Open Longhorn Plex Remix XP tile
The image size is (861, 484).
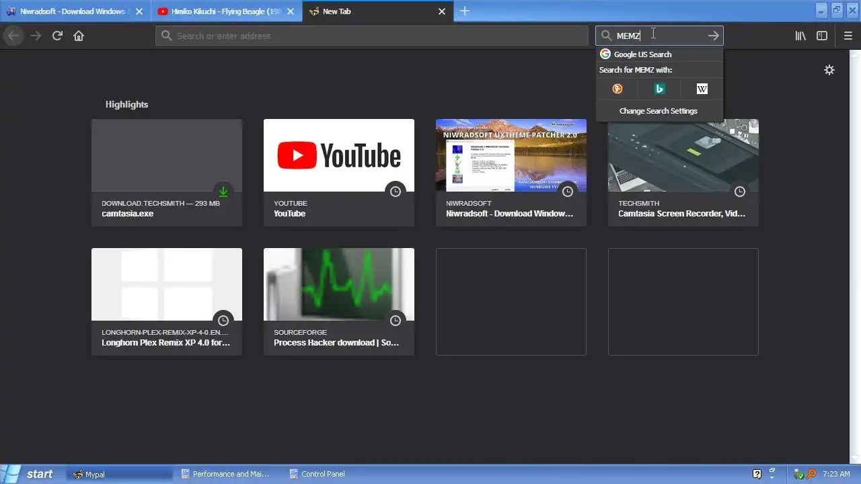tap(167, 302)
